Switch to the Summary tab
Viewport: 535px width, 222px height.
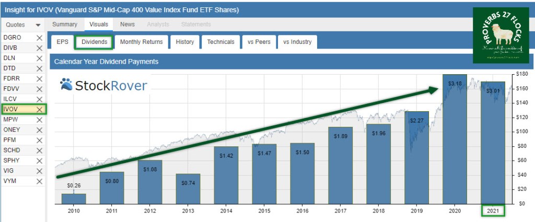(x=64, y=25)
